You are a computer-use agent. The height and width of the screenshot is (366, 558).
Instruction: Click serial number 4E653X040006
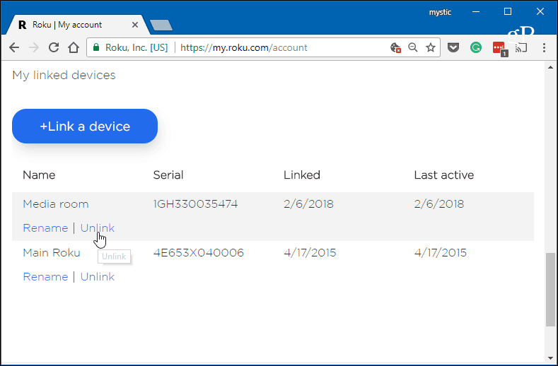tap(199, 253)
